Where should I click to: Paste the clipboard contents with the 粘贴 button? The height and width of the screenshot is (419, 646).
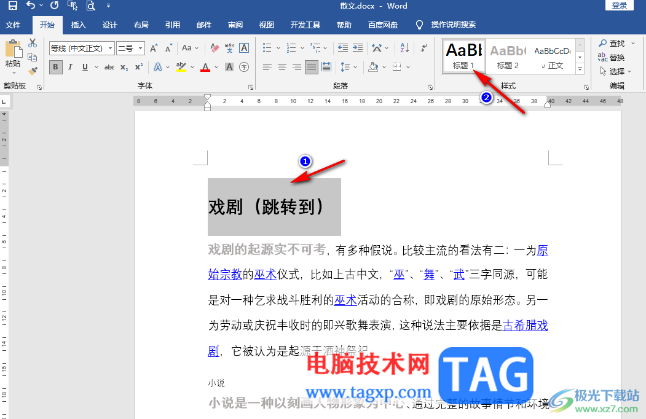13,57
